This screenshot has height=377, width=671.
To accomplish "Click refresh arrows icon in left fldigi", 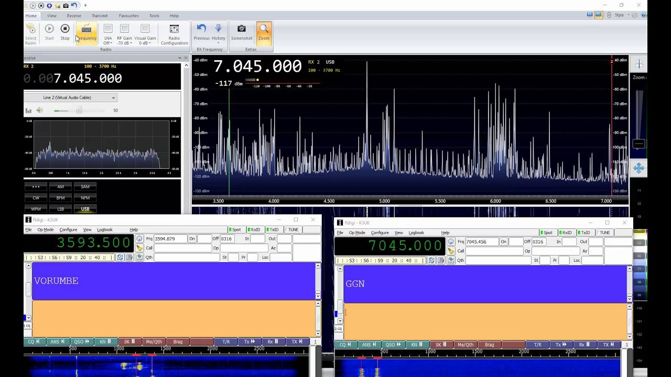I will (120, 258).
